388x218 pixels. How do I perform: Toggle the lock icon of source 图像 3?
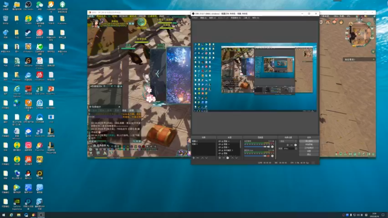[222, 144]
